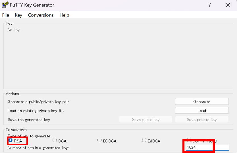Click the 'Number of bits in a generated key' label
Image resolution: width=237 pixels, height=153 pixels.
[38, 148]
